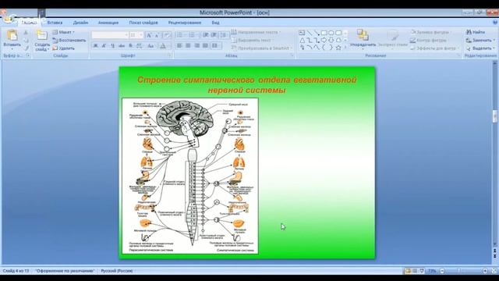Open Эффекты для фигур dropdown
Image resolution: width=499 pixels, height=281 pixels.
[435, 48]
